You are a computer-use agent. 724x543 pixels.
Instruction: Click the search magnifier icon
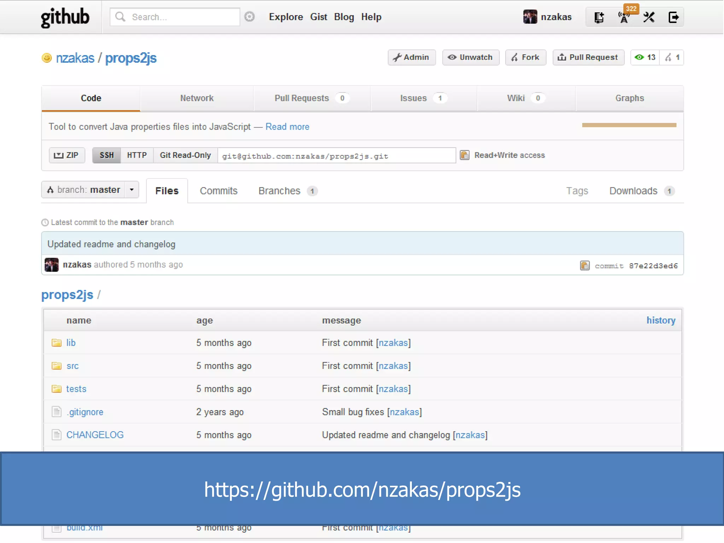(120, 17)
